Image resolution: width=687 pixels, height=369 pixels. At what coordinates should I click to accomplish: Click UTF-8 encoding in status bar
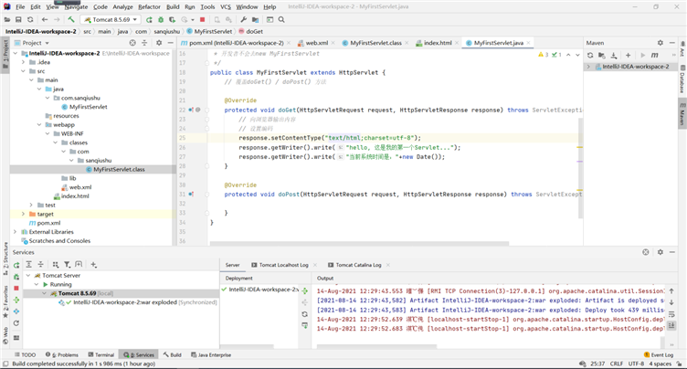tap(636, 364)
